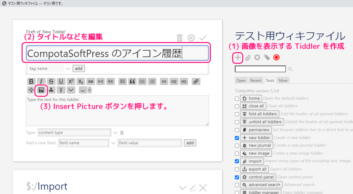Open the text editor height tool
The height and width of the screenshot is (194, 353).
61,90
